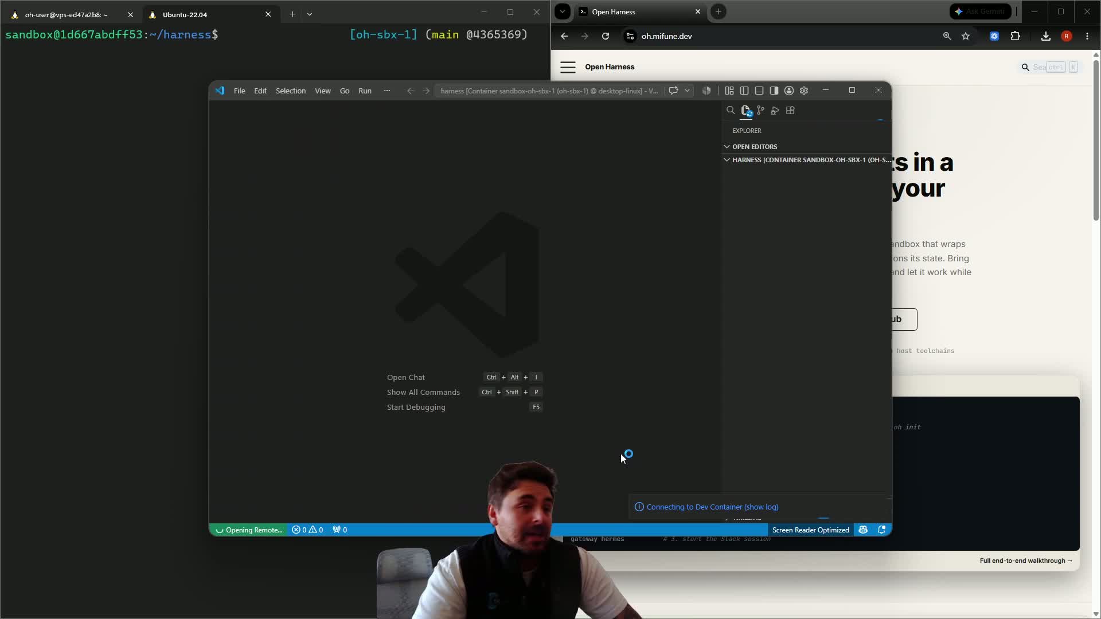Collapse the HARNESS container folder section

(807, 160)
